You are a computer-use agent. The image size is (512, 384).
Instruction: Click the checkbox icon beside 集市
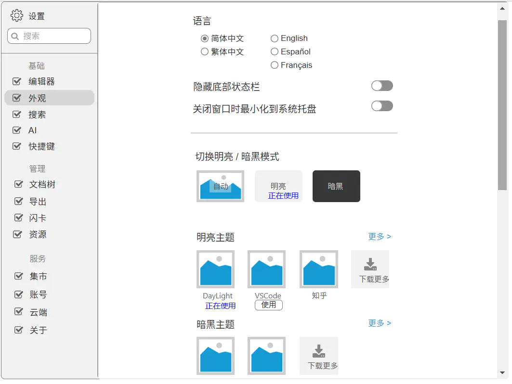coord(19,276)
